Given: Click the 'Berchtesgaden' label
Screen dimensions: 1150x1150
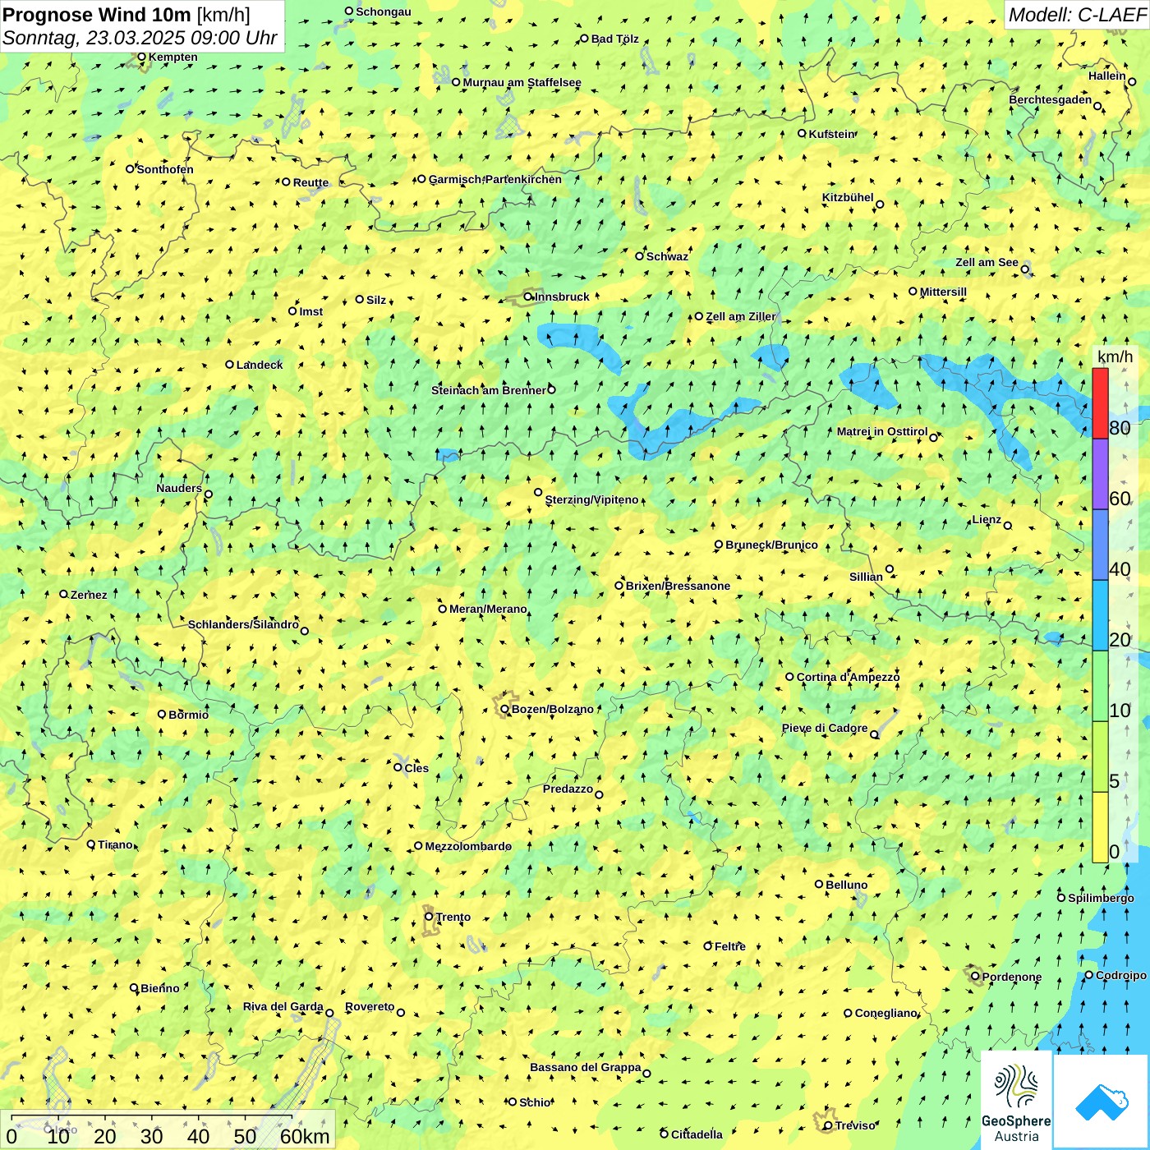Looking at the screenshot, I should [1051, 100].
